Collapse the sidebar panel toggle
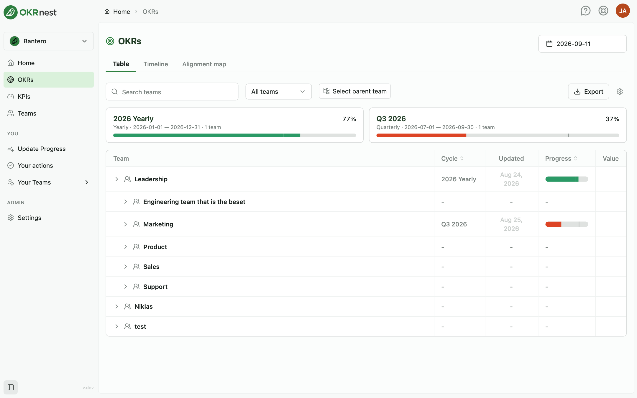The height and width of the screenshot is (398, 637). pos(11,387)
